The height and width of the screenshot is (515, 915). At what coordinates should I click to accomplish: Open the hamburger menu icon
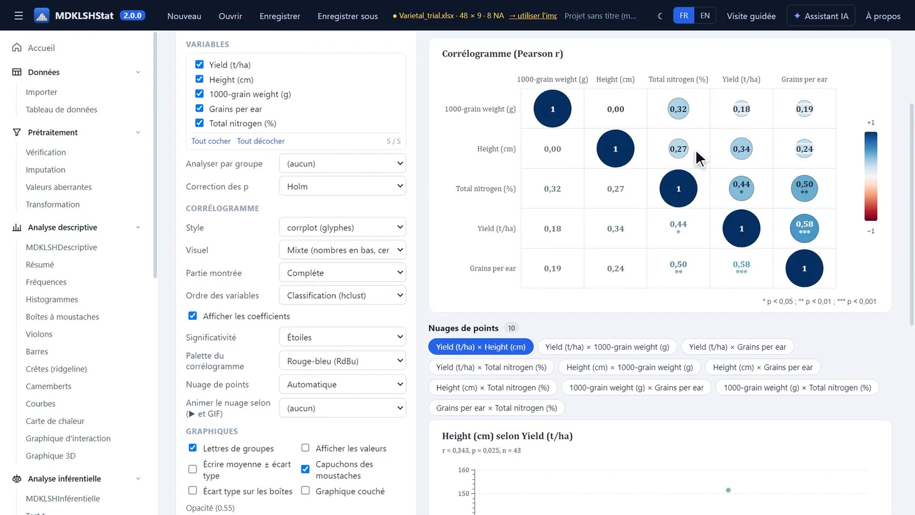19,15
